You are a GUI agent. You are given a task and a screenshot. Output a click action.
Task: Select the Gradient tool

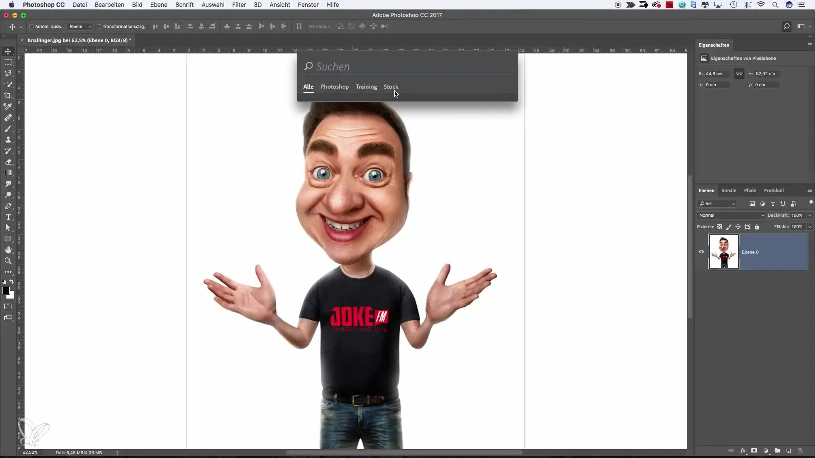pyautogui.click(x=8, y=173)
